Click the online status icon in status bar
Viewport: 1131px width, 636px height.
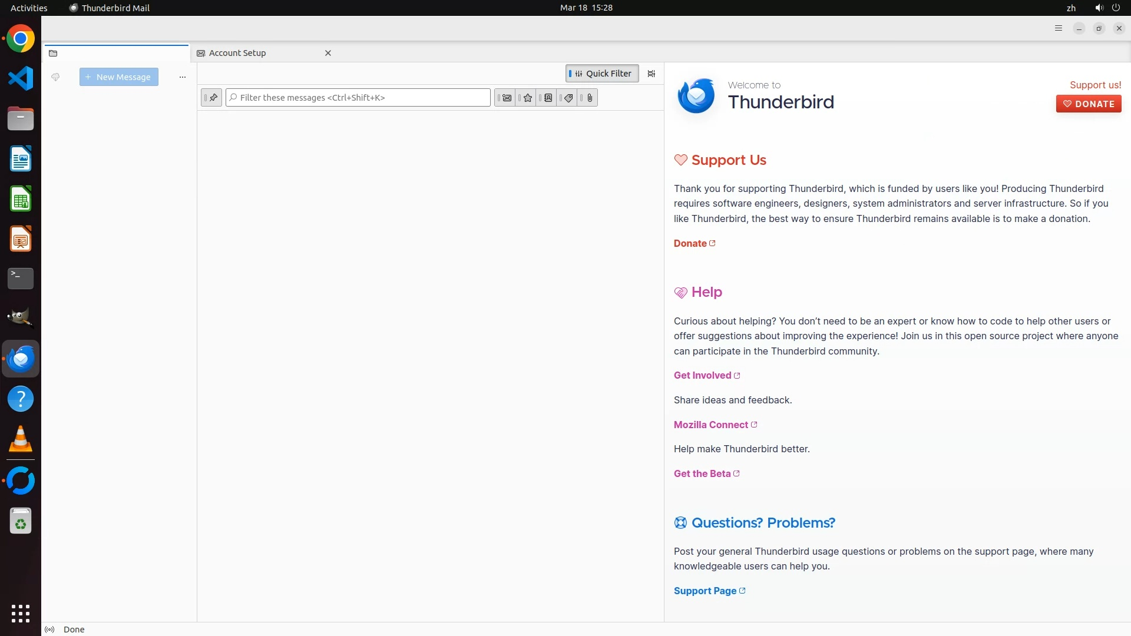click(50, 630)
